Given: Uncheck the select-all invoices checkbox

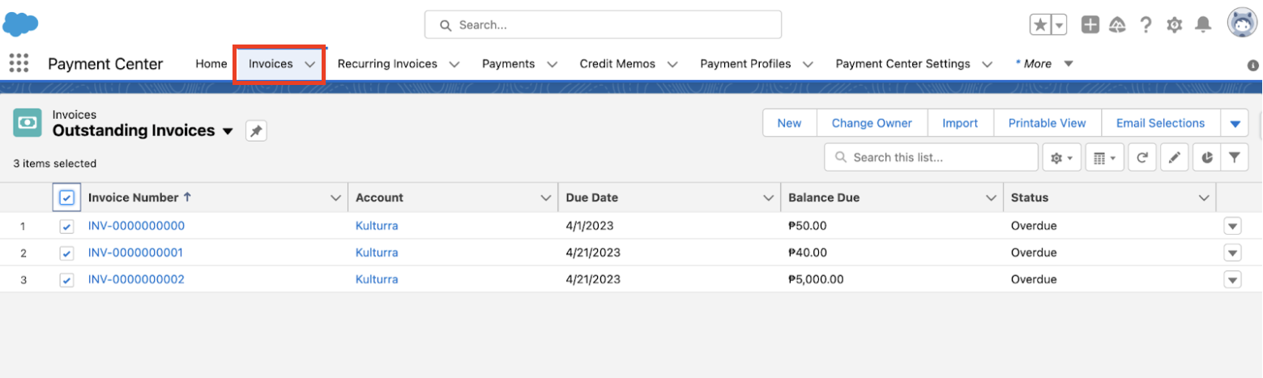Looking at the screenshot, I should click(67, 197).
